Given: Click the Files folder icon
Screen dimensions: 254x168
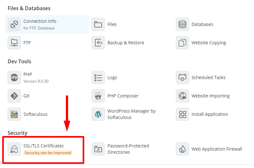Looking at the screenshot, I should tap(98, 24).
